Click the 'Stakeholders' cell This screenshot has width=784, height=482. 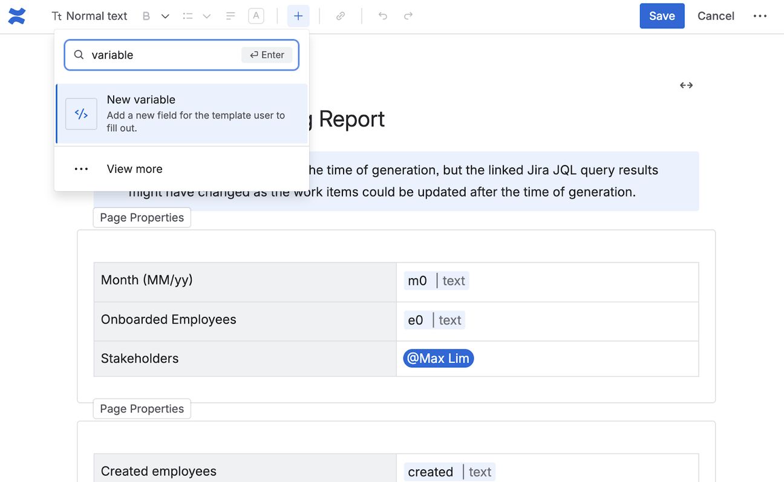coord(245,359)
